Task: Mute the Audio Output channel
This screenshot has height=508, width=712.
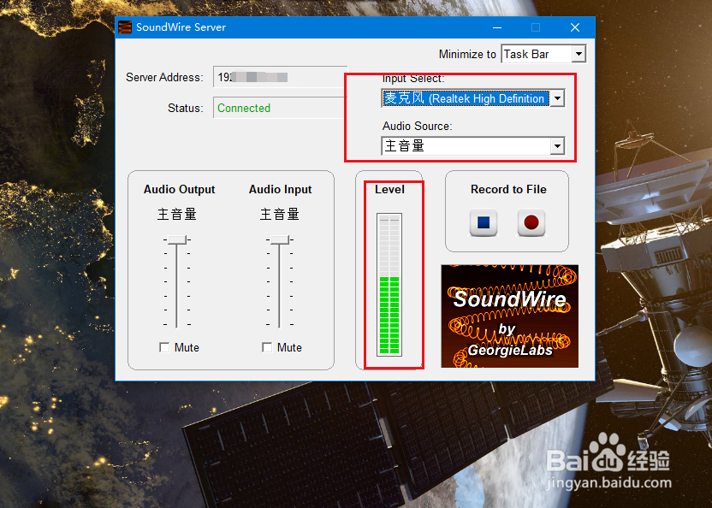Action: [164, 347]
